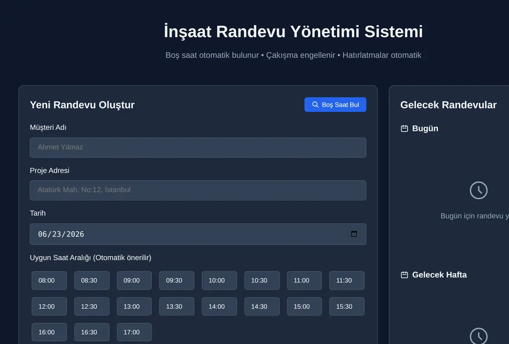Choose the 16:30 time slot
This screenshot has width=509, height=344.
(x=92, y=332)
